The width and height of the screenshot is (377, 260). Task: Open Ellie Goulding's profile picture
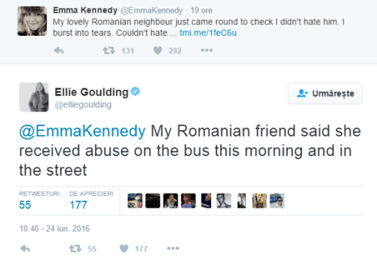click(x=34, y=97)
